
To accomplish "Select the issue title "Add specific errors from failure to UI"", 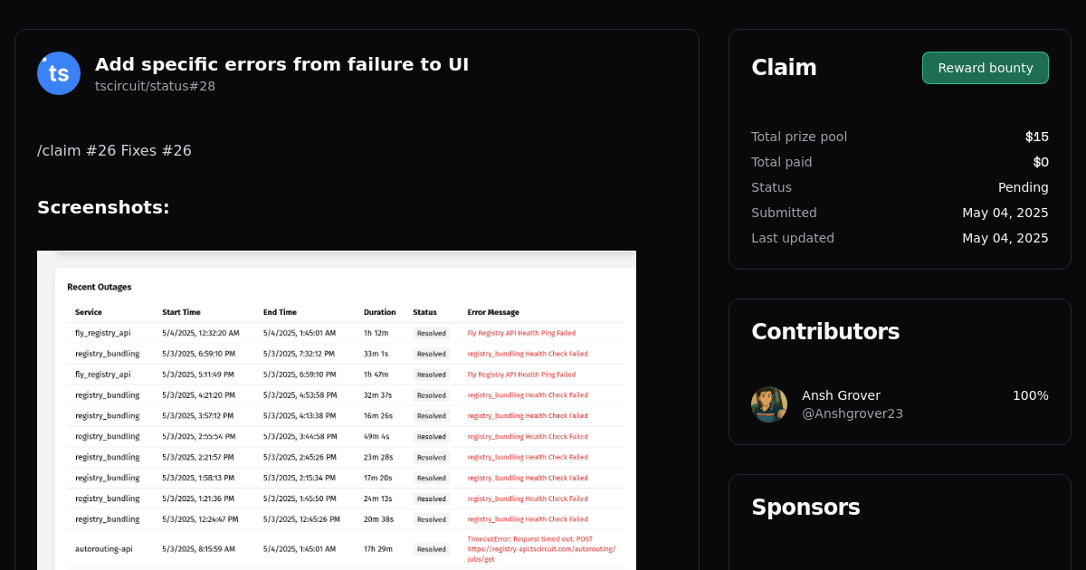I will [x=282, y=64].
